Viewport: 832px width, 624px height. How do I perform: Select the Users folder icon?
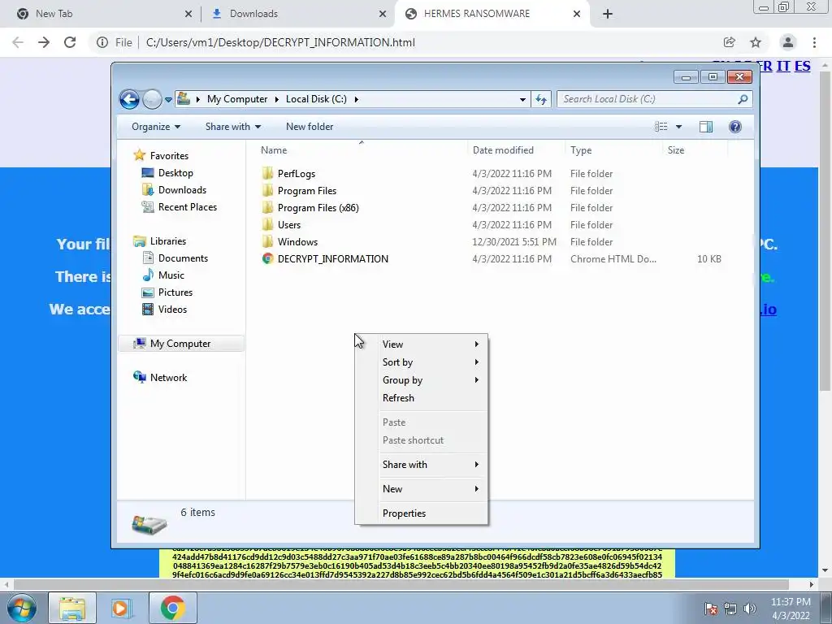tap(267, 224)
